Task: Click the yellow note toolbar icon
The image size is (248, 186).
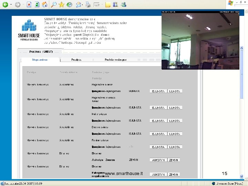Action: click(x=108, y=5)
